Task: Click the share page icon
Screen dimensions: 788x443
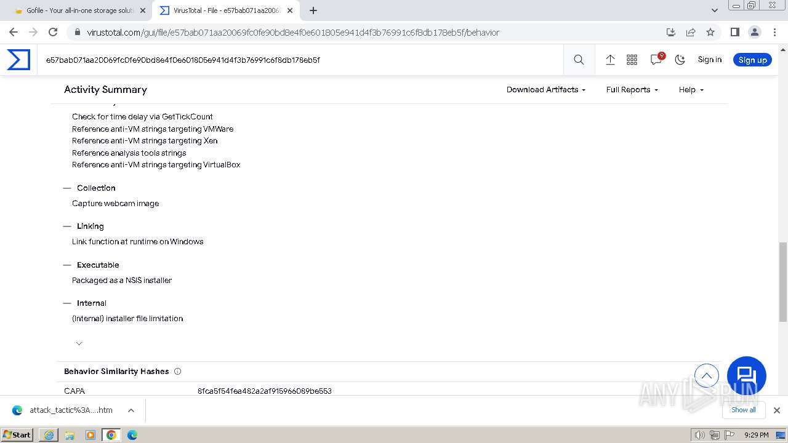Action: [691, 32]
